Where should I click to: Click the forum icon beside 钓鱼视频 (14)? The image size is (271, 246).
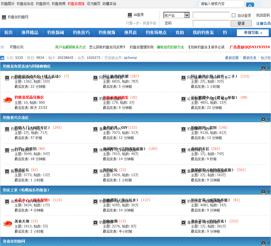95,223
